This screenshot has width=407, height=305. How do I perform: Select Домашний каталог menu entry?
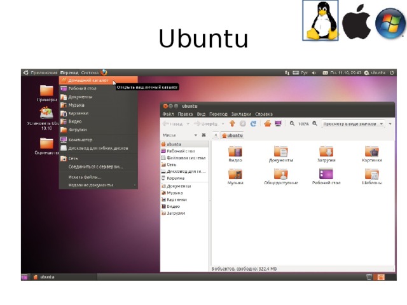pyautogui.click(x=99, y=81)
